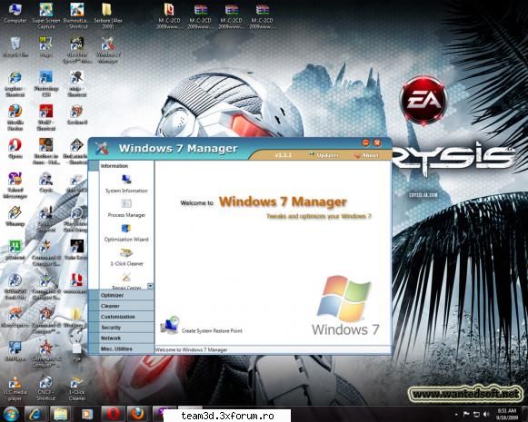Close the Windows 7 Manager window
The image size is (528, 422).
pos(377,142)
